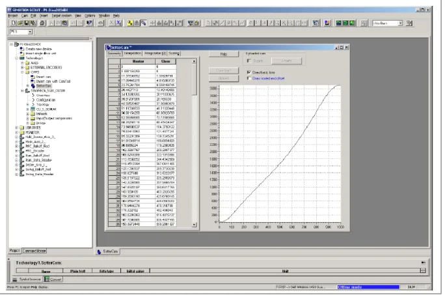Switch to the Project tab in navigator

[x=14, y=251]
